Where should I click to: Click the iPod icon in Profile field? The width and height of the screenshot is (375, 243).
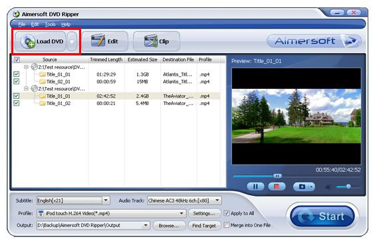click(41, 213)
